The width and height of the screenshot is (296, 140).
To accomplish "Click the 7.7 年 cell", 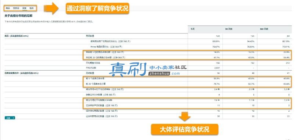I will [x=252, y=100].
